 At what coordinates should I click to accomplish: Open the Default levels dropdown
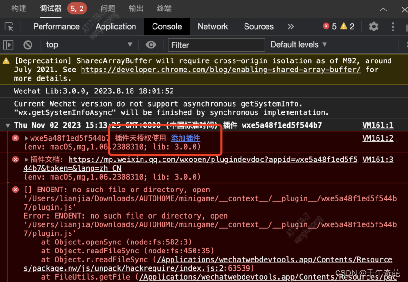pyautogui.click(x=298, y=45)
